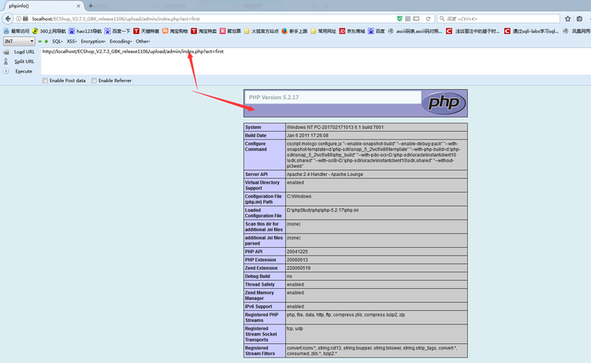Screen dimensions: 591x363
Task: Click the Load URL button in HackBar
Action: point(24,51)
